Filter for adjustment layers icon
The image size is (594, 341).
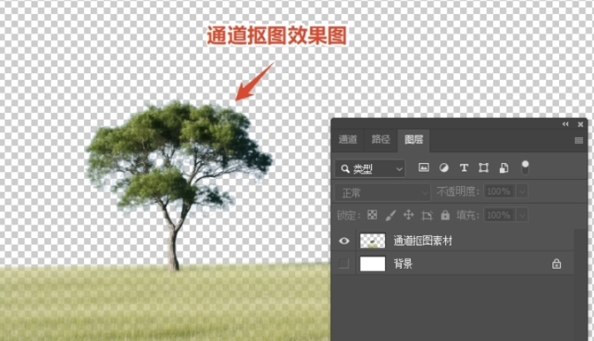[443, 167]
